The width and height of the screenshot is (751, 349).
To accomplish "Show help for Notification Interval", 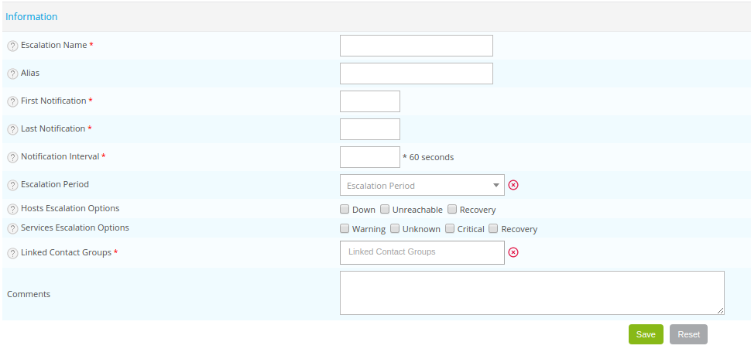I will coord(12,157).
